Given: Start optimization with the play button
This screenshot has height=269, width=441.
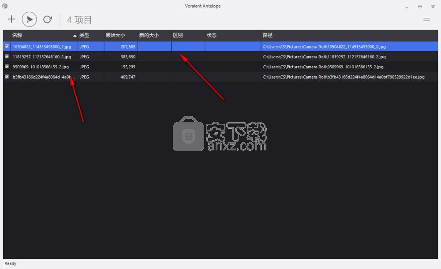Looking at the screenshot, I should tap(29, 19).
